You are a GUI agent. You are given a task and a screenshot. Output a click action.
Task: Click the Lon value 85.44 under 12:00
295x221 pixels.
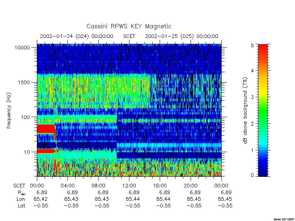(133, 199)
